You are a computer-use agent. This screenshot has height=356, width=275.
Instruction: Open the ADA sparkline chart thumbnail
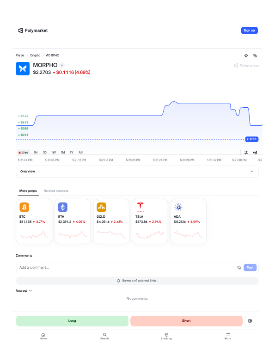coord(188,235)
